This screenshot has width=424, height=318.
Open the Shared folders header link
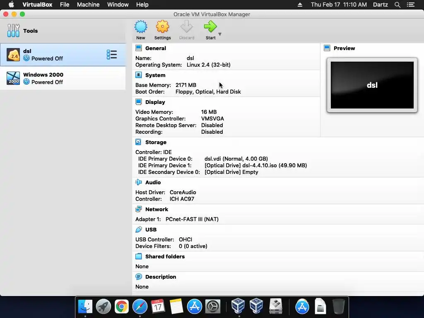click(165, 256)
